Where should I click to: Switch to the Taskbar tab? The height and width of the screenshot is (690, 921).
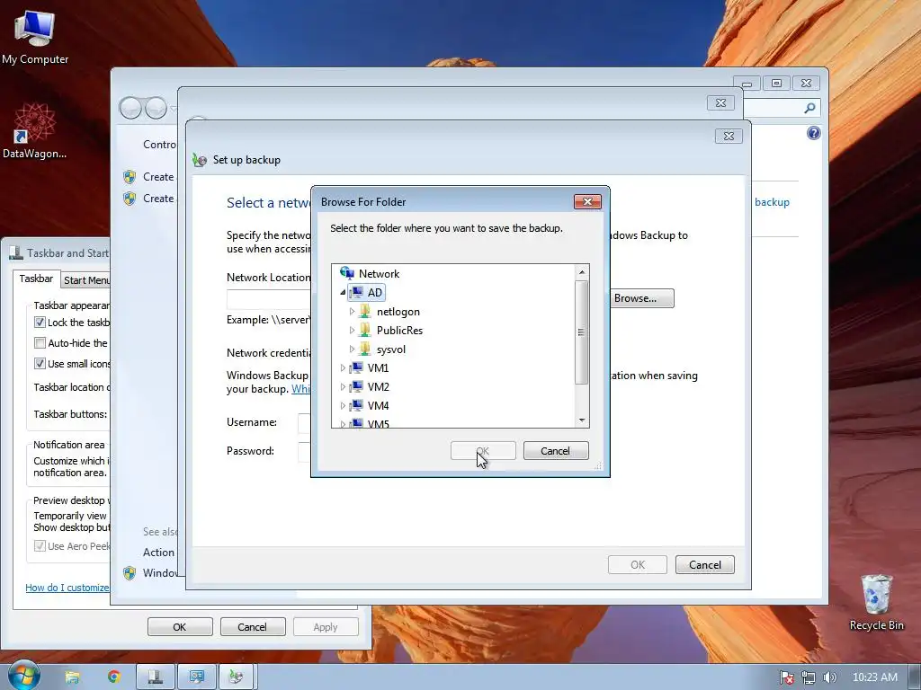pyautogui.click(x=36, y=279)
